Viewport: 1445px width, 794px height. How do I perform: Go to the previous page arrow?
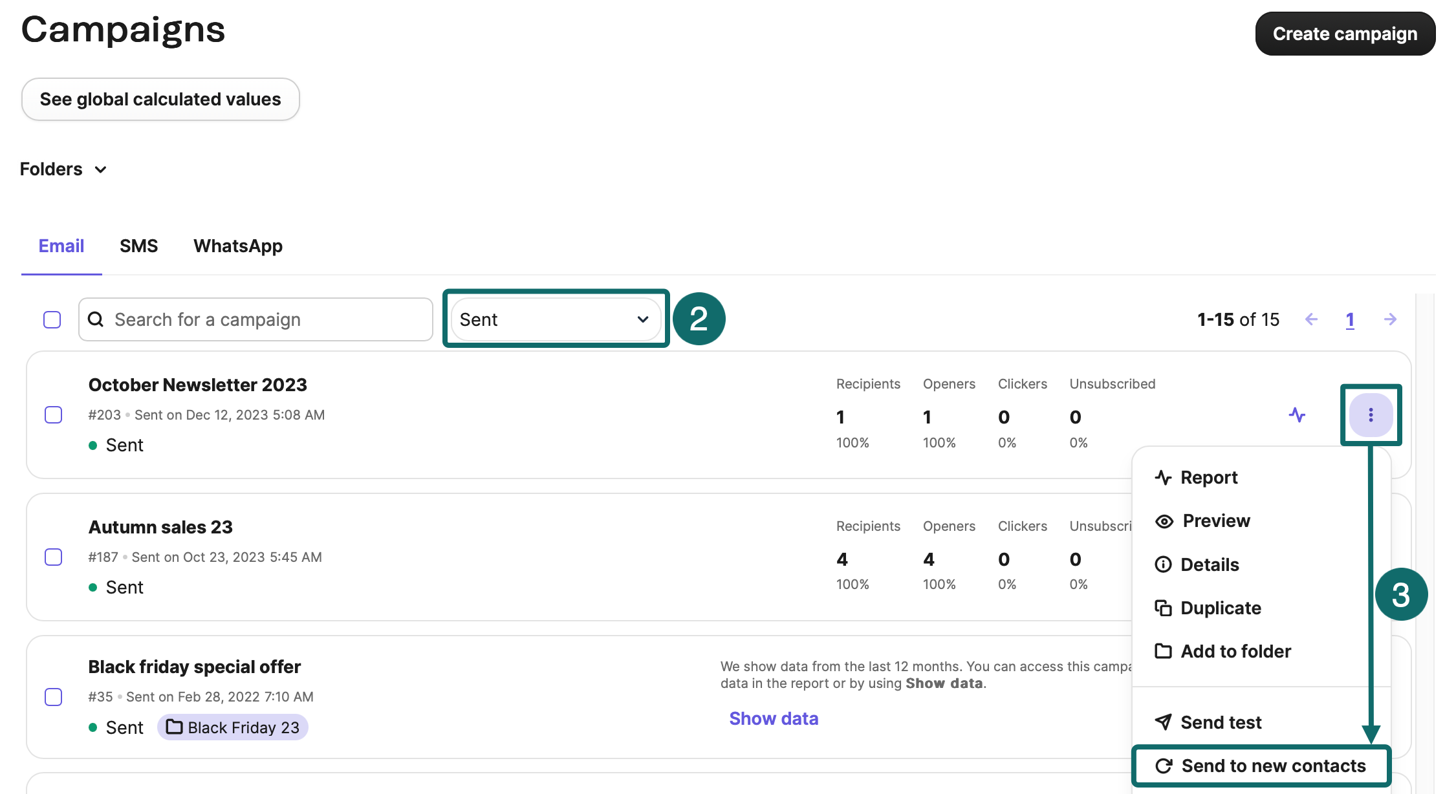pyautogui.click(x=1311, y=319)
